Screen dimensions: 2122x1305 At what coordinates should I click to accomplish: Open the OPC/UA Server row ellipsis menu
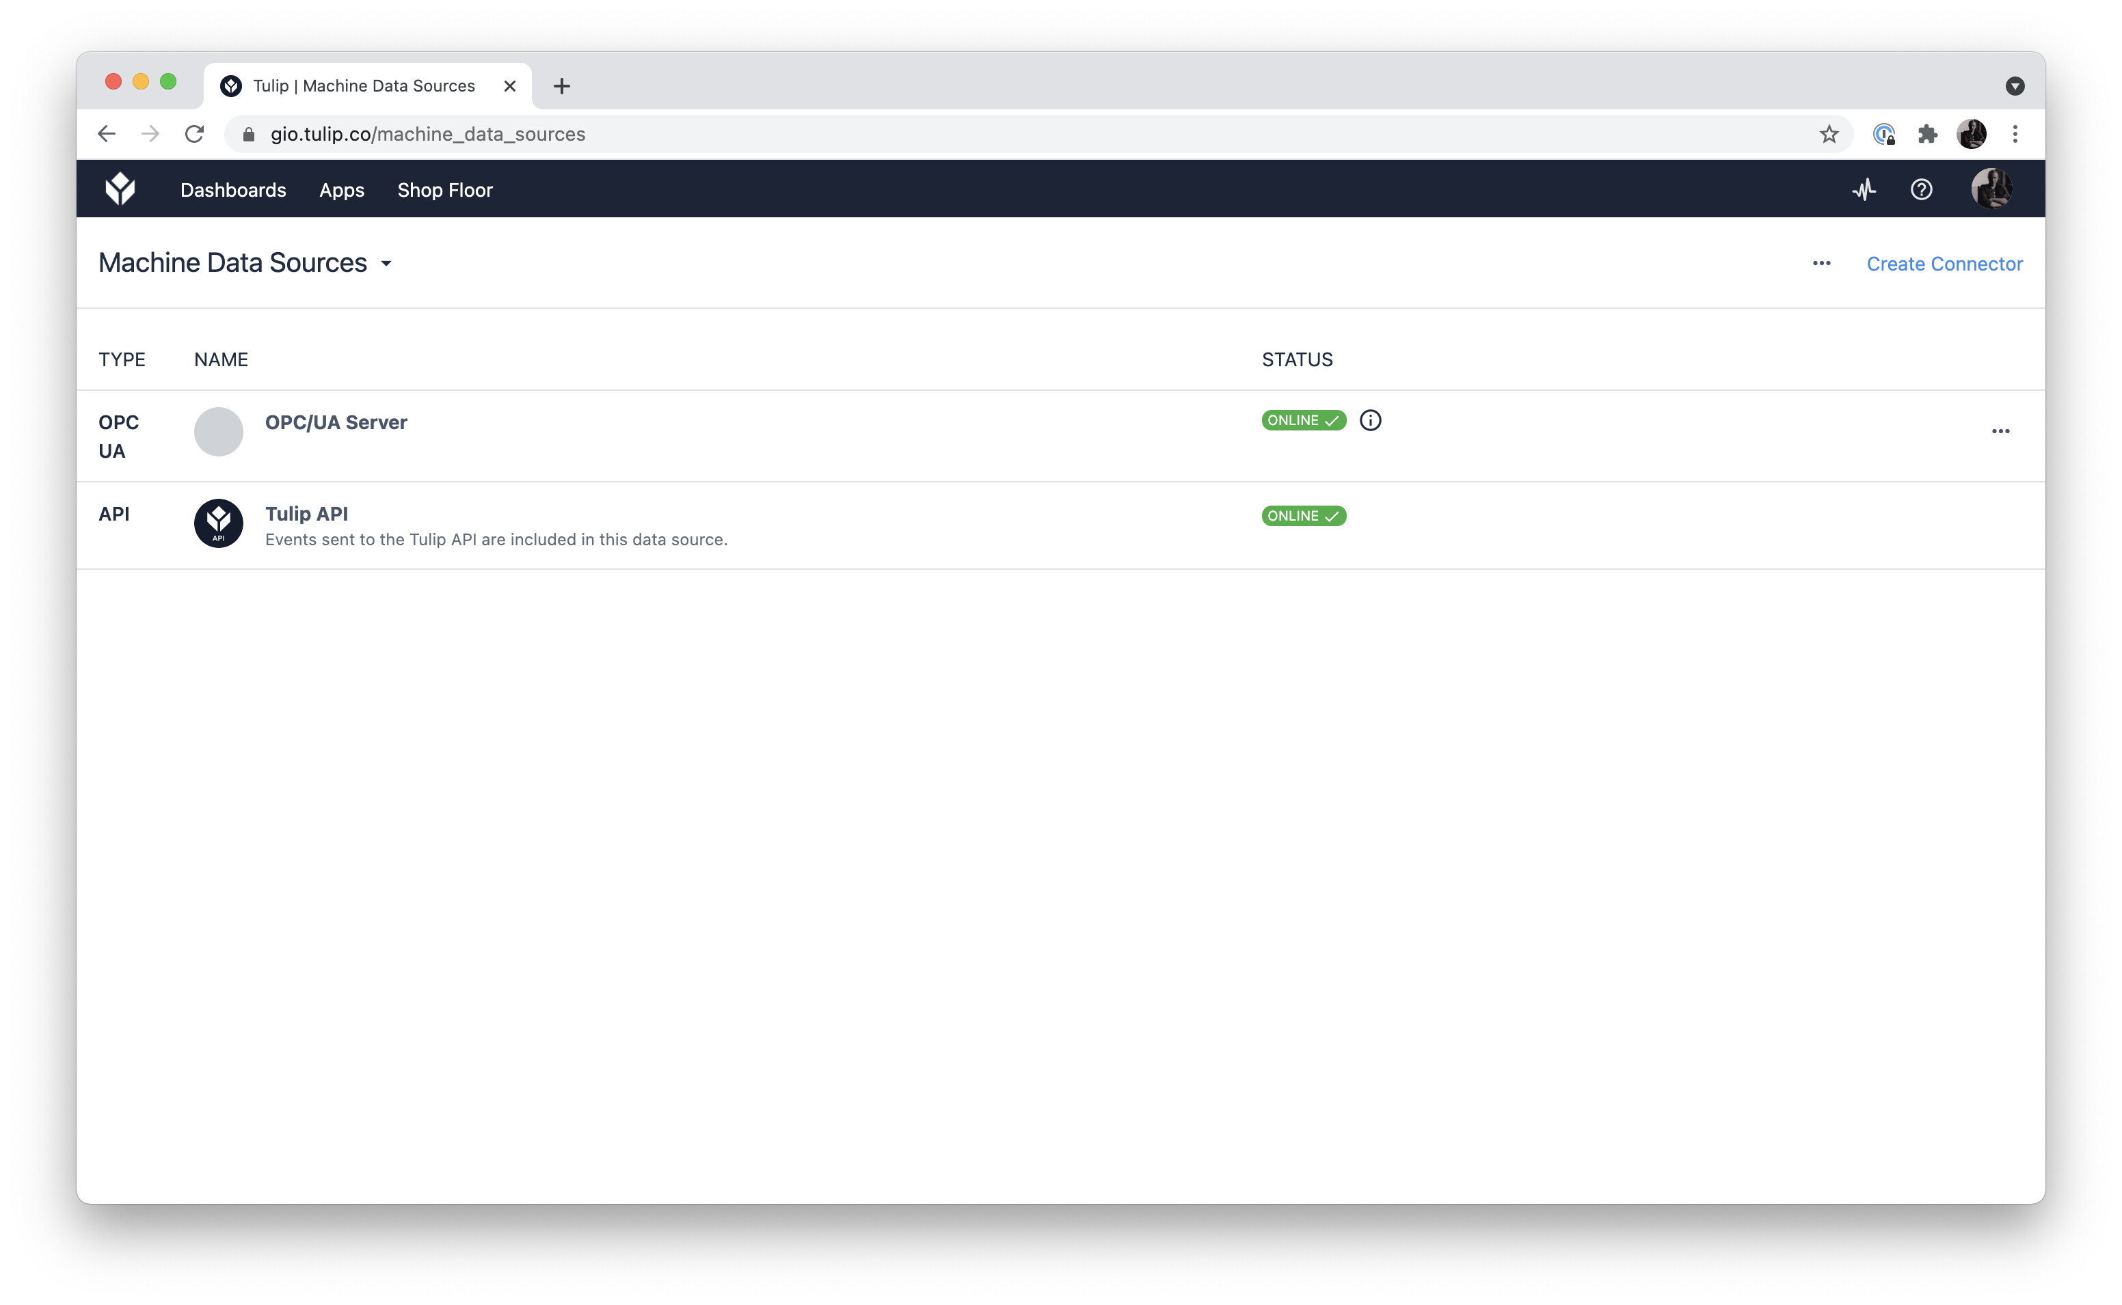(2000, 430)
